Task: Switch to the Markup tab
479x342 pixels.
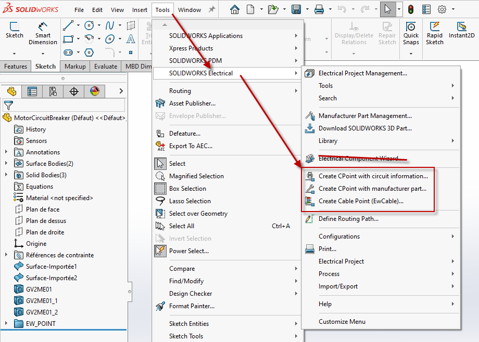Action: coord(75,66)
